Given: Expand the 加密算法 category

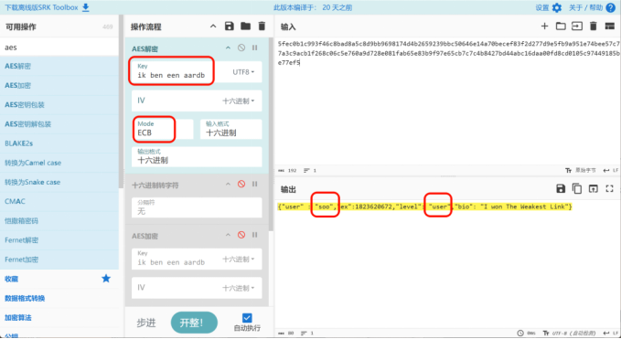Looking at the screenshot, I should pos(59,318).
